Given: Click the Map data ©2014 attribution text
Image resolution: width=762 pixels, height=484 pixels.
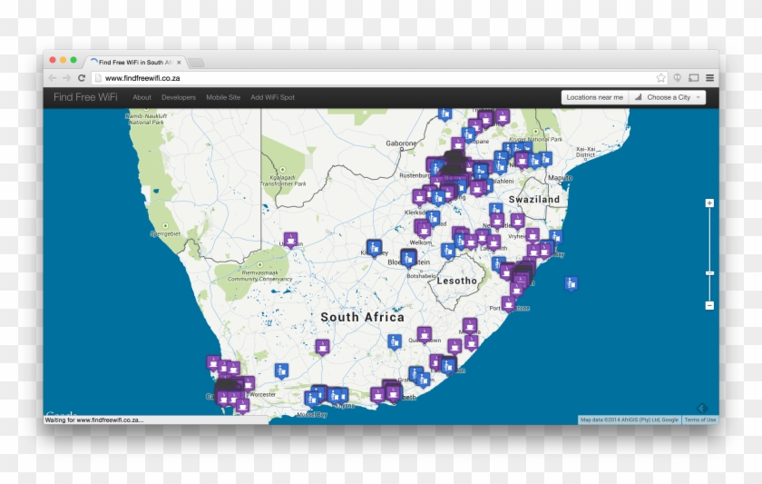Looking at the screenshot, I should click(x=629, y=420).
